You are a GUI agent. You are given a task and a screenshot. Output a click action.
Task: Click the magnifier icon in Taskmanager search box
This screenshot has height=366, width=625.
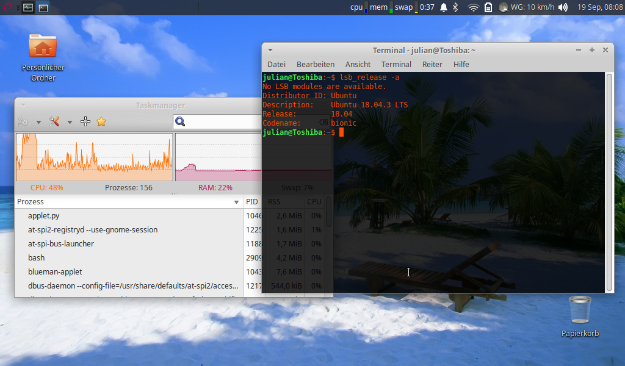point(180,121)
